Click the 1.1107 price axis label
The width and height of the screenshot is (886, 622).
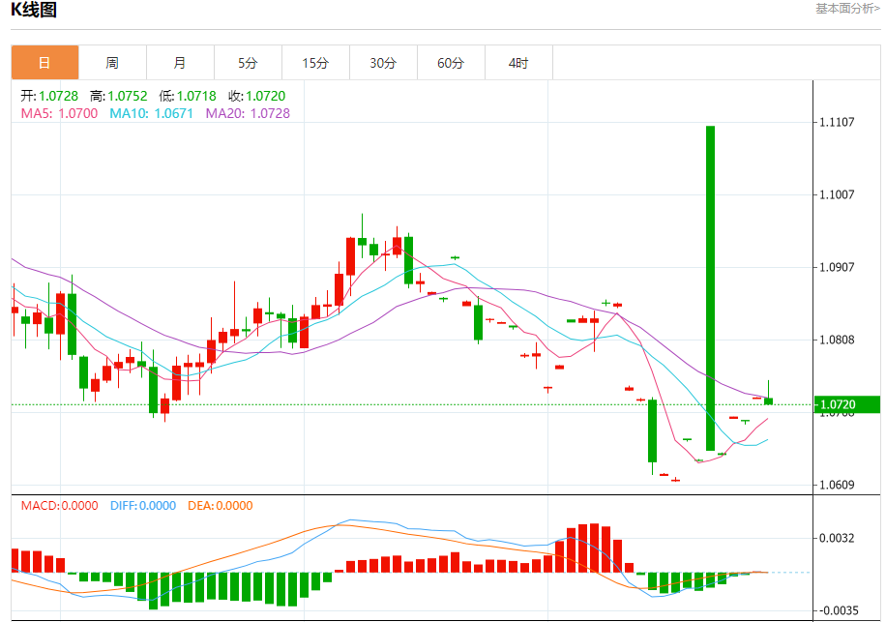pos(837,122)
